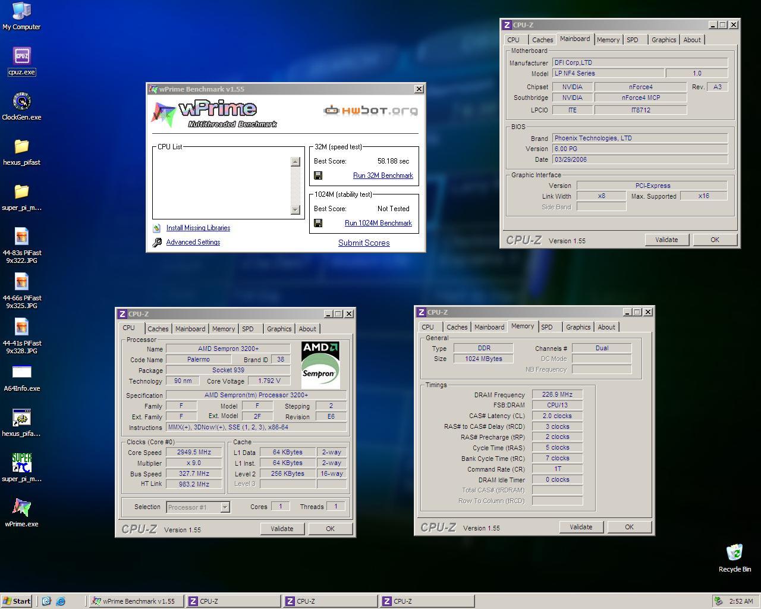Click the BIOS date 03/29/2006 field
The width and height of the screenshot is (761, 609).
(640, 159)
